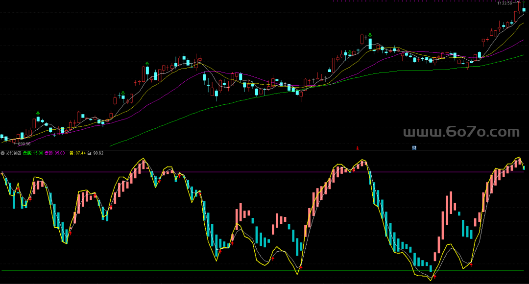
Task: Select the magenta 盘顶 85.00 parameter label
Action: tap(55, 153)
